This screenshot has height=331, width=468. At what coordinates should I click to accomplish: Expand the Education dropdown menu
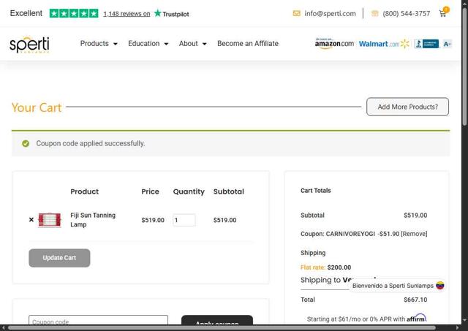148,44
